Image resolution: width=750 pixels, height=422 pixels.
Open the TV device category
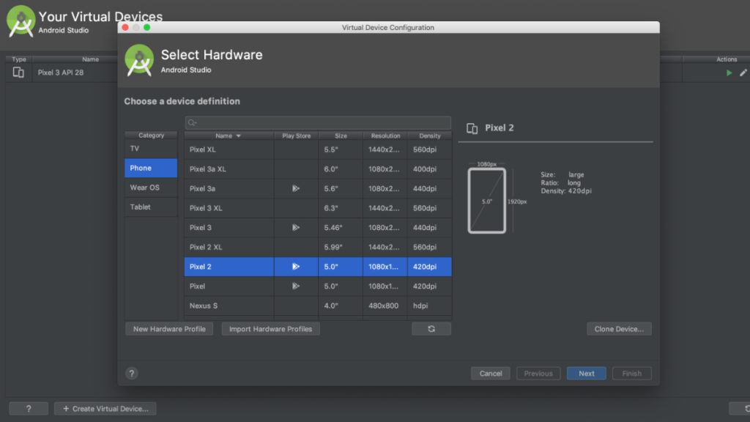(150, 149)
